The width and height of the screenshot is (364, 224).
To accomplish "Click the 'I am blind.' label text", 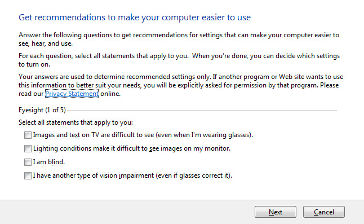I will (49, 162).
